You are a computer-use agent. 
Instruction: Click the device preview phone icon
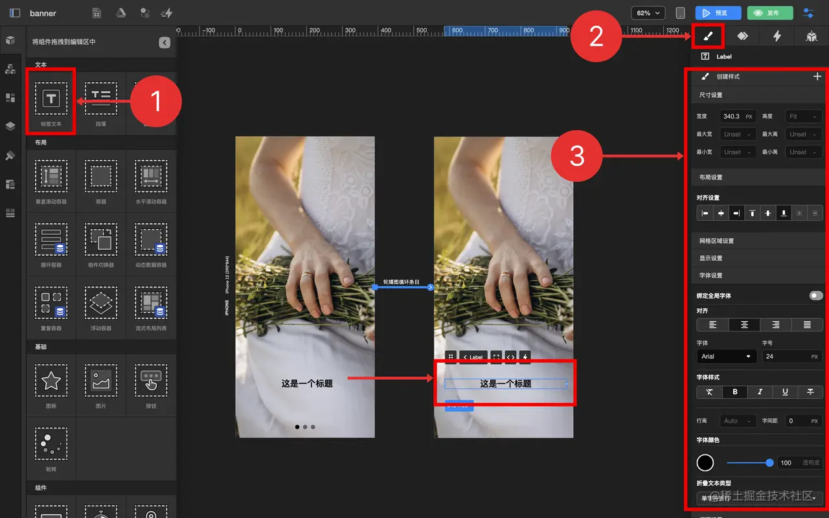(x=680, y=13)
